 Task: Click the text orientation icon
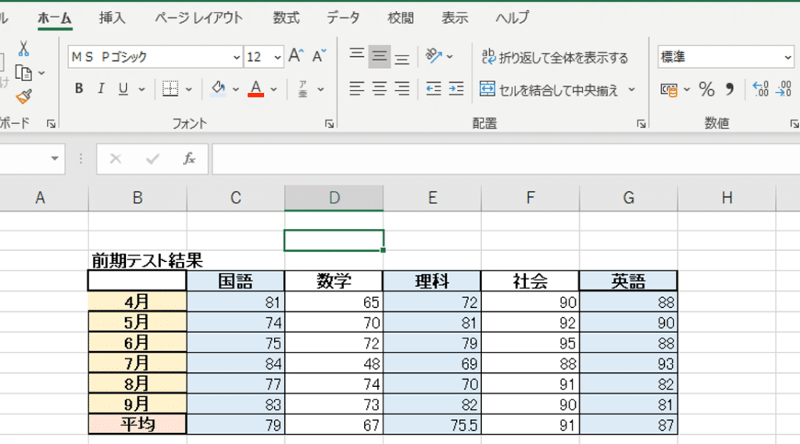click(x=434, y=56)
